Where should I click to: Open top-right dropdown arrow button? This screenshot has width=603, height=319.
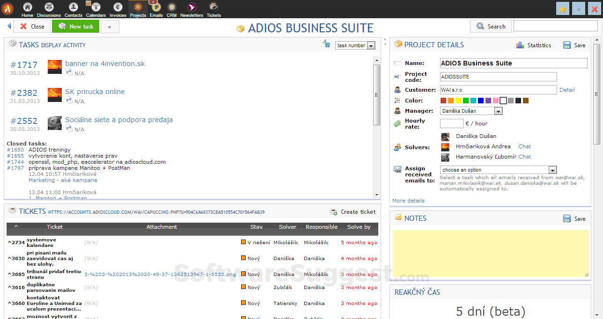pos(579,8)
